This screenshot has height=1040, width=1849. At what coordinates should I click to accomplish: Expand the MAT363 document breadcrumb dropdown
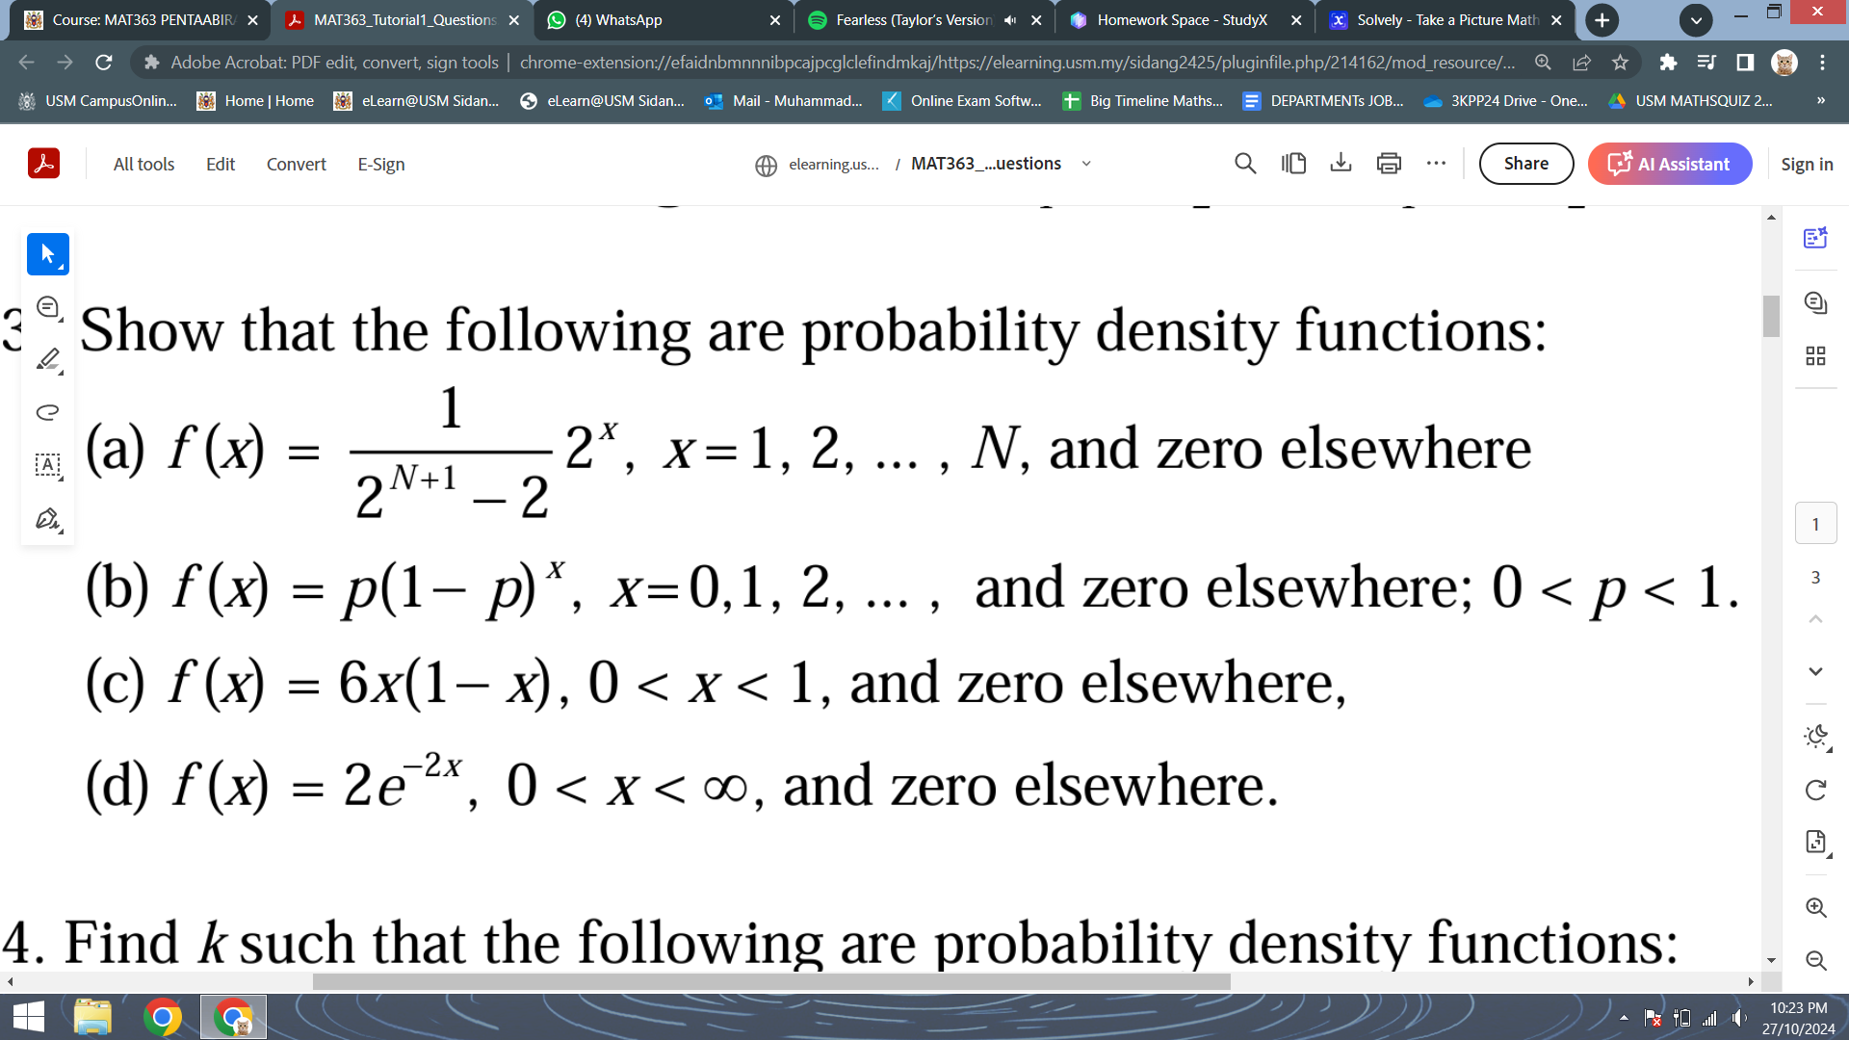coord(1083,163)
